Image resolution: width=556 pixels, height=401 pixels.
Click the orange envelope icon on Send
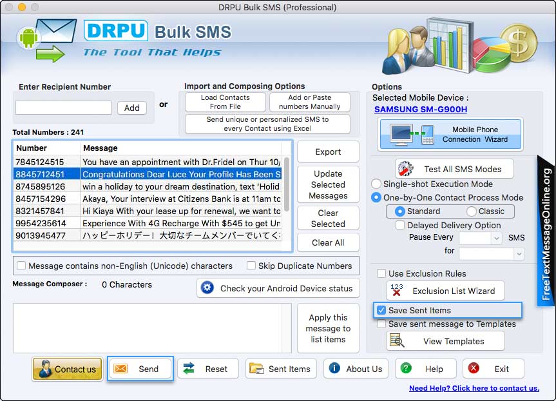coord(120,369)
